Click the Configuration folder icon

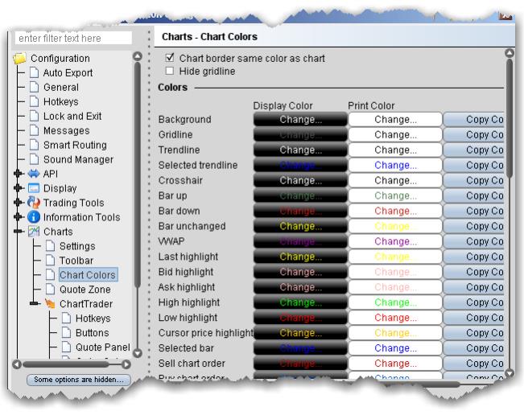click(20, 59)
